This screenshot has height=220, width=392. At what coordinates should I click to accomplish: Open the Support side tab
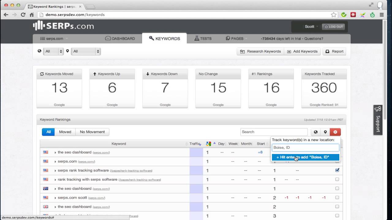click(x=378, y=120)
